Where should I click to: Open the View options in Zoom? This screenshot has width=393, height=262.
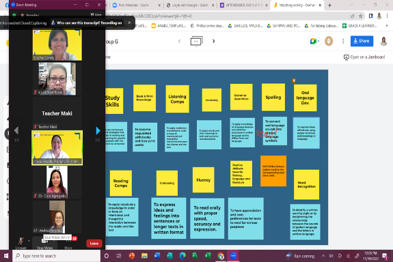click(x=96, y=15)
